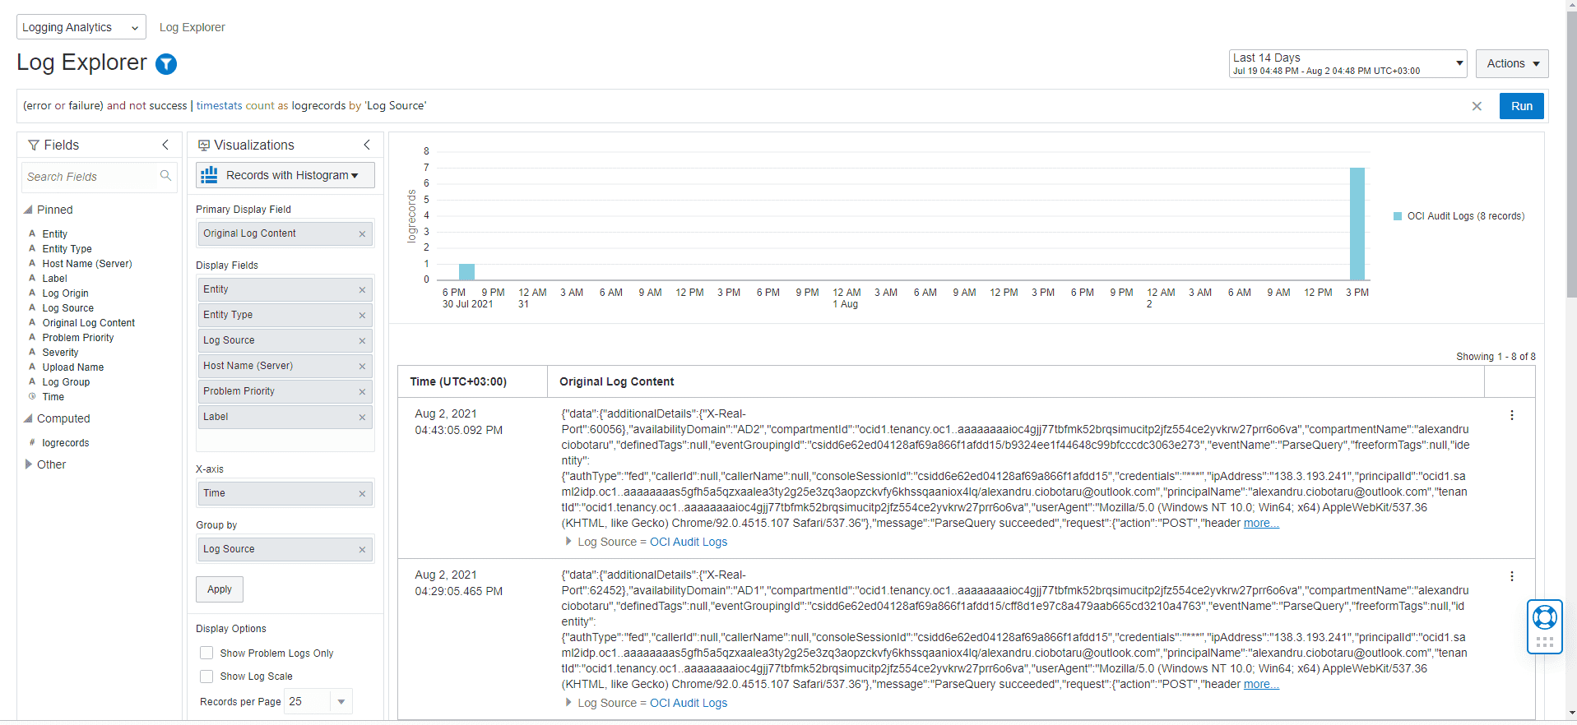Click the search icon in Search Fields
This screenshot has width=1577, height=725.
(165, 176)
